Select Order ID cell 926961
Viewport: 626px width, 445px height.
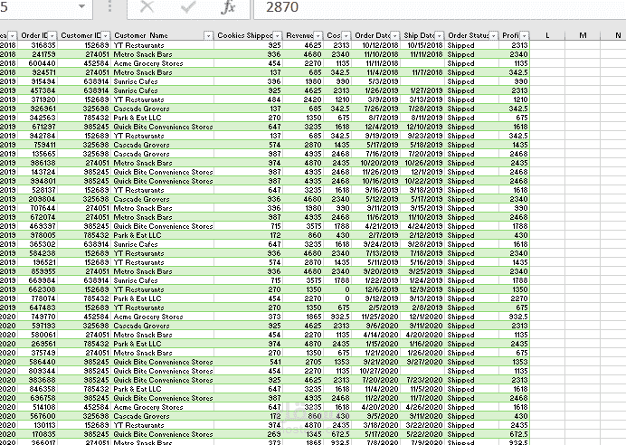pos(38,109)
